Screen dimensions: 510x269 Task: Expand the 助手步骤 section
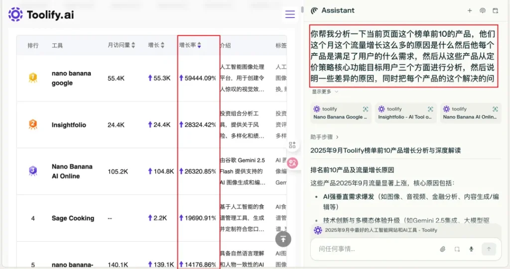tap(324, 136)
